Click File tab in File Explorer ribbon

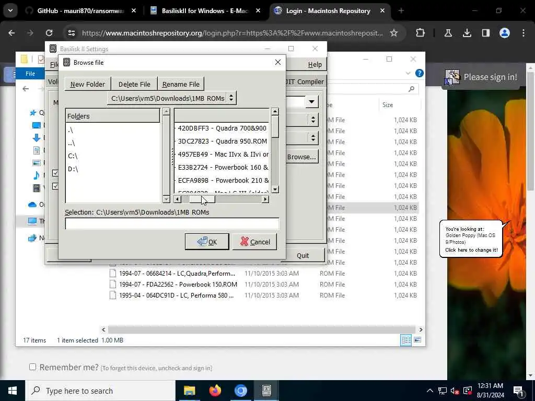pyautogui.click(x=30, y=73)
